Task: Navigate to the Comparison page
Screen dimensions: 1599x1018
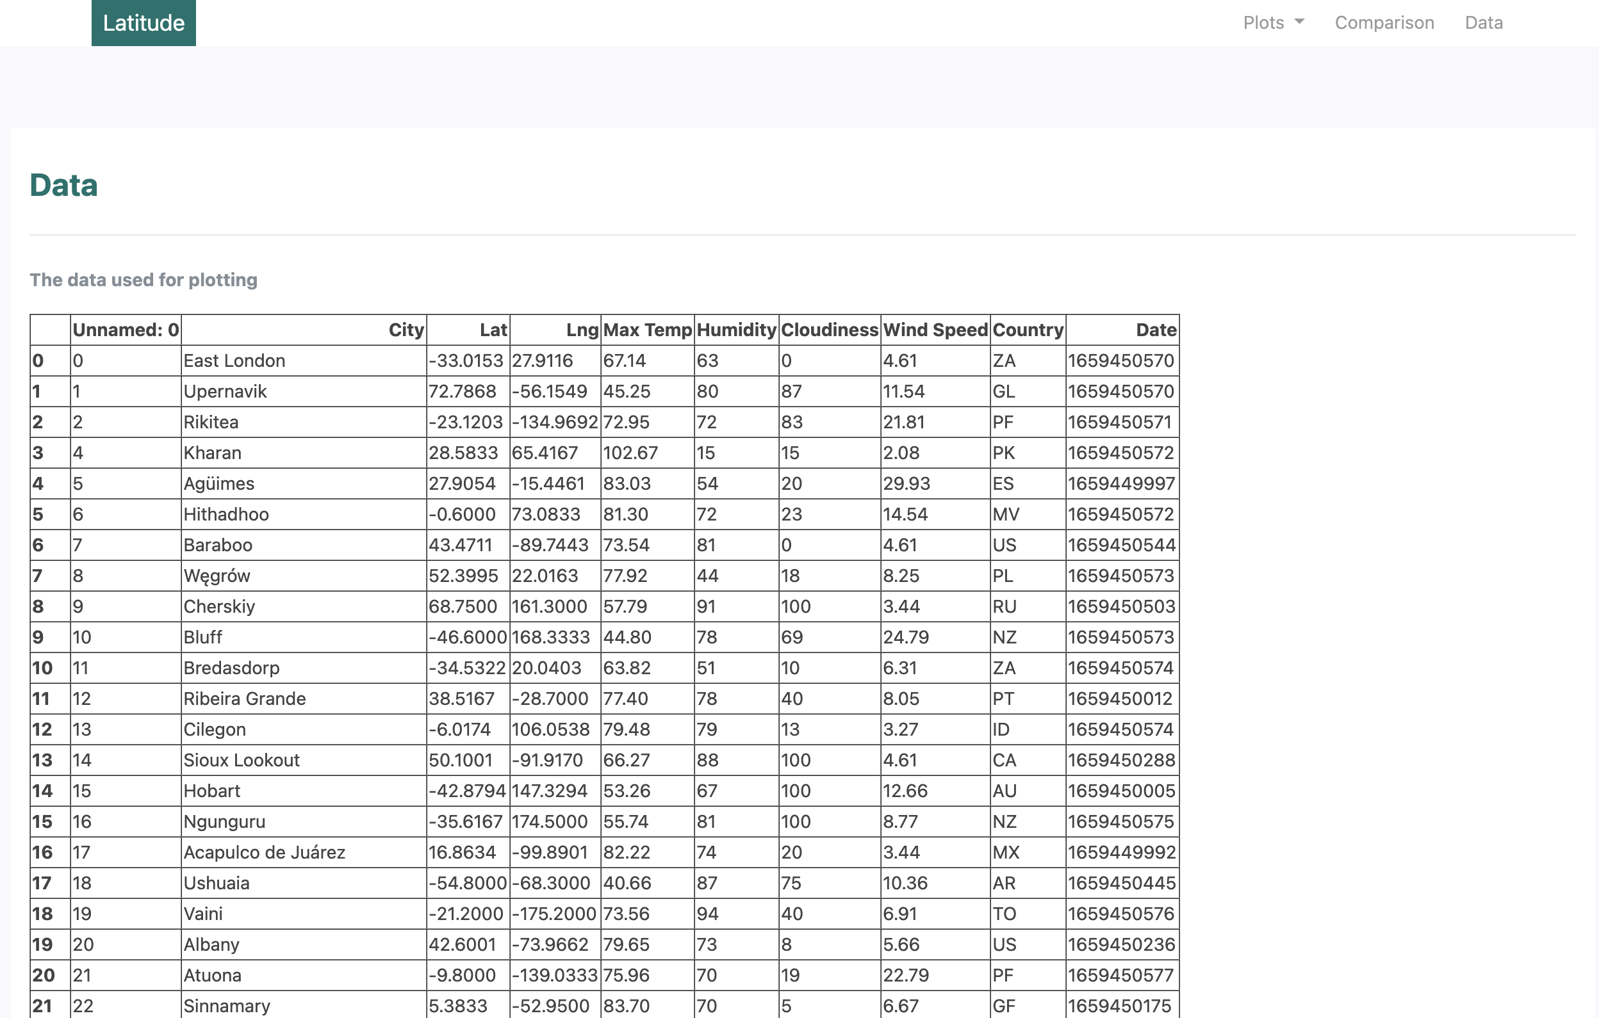Action: 1384,22
